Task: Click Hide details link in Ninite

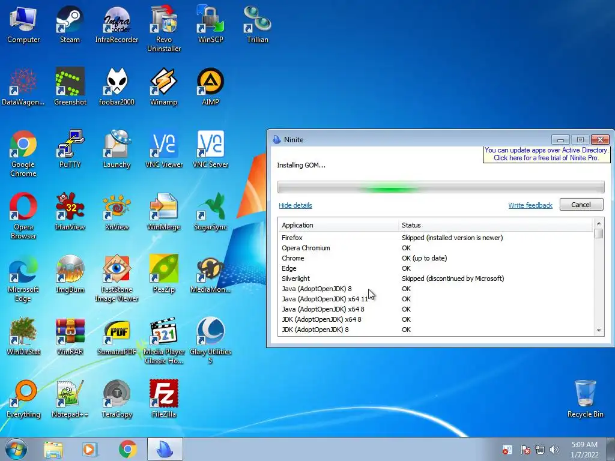Action: click(295, 205)
